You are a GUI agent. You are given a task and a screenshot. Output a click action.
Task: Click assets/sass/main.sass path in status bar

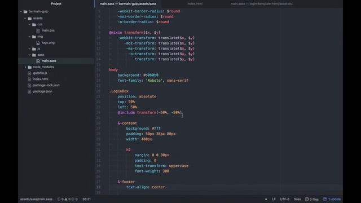36,199
